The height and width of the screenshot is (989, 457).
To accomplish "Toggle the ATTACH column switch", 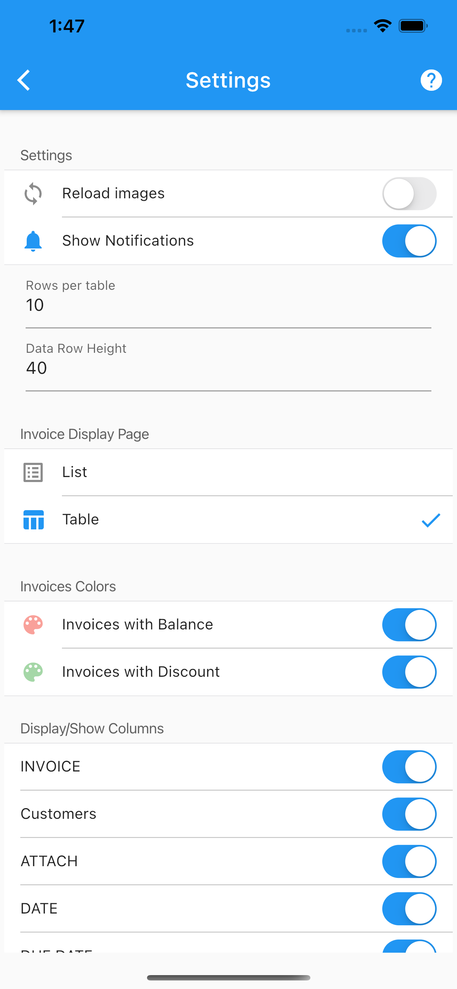I will click(409, 861).
